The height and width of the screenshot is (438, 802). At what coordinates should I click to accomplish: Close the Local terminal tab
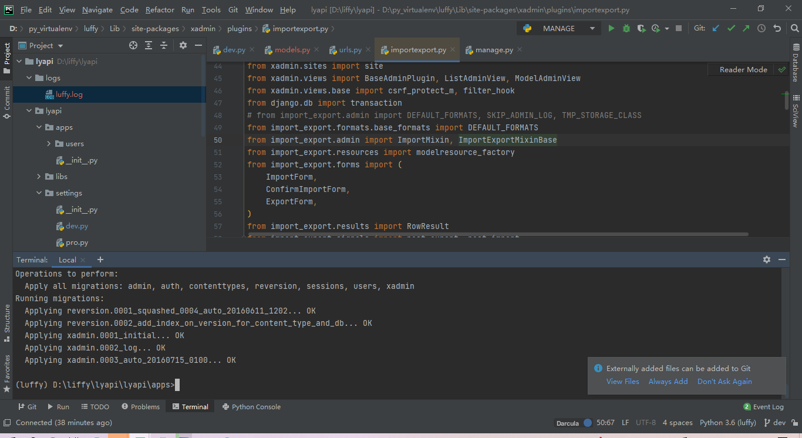coord(83,260)
